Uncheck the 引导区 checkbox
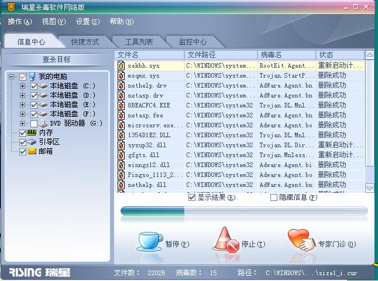 [x=23, y=143]
